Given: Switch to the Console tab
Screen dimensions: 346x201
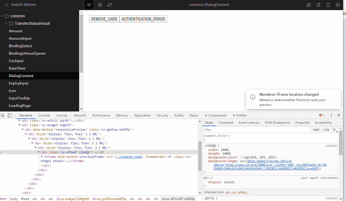Looking at the screenshot, I should pos(44,115).
